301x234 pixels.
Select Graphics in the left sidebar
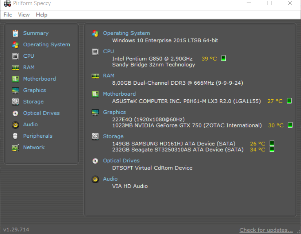tap(34, 90)
